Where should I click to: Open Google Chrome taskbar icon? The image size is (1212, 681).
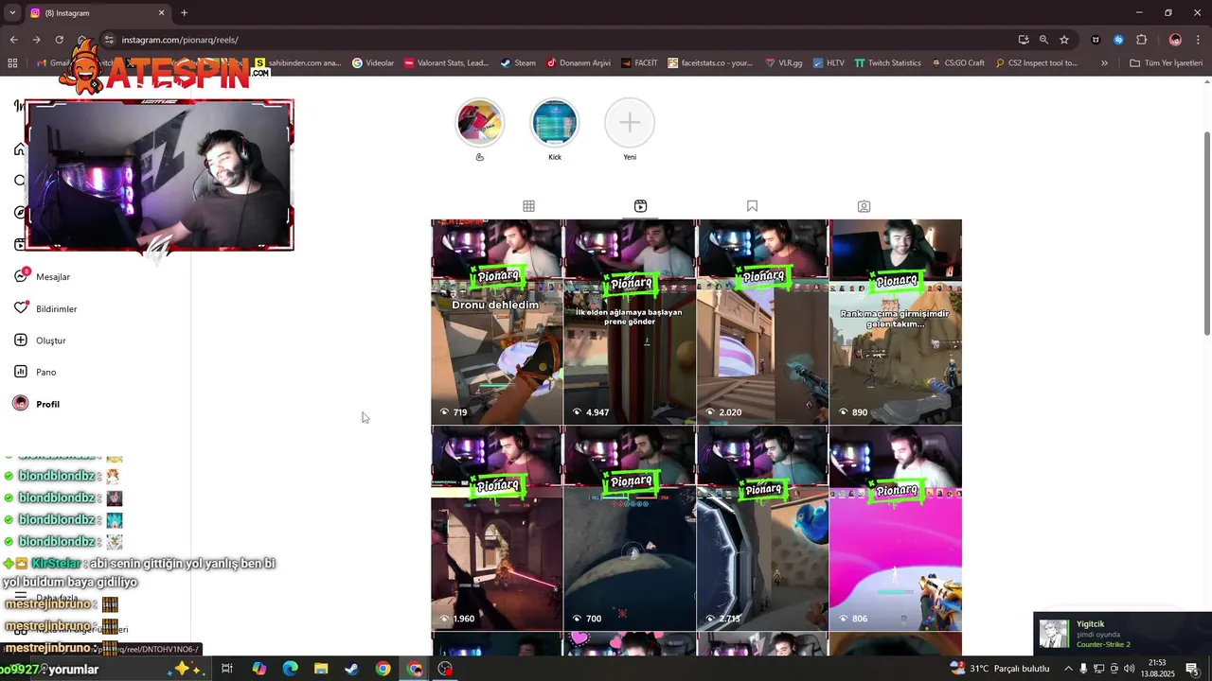(x=383, y=669)
